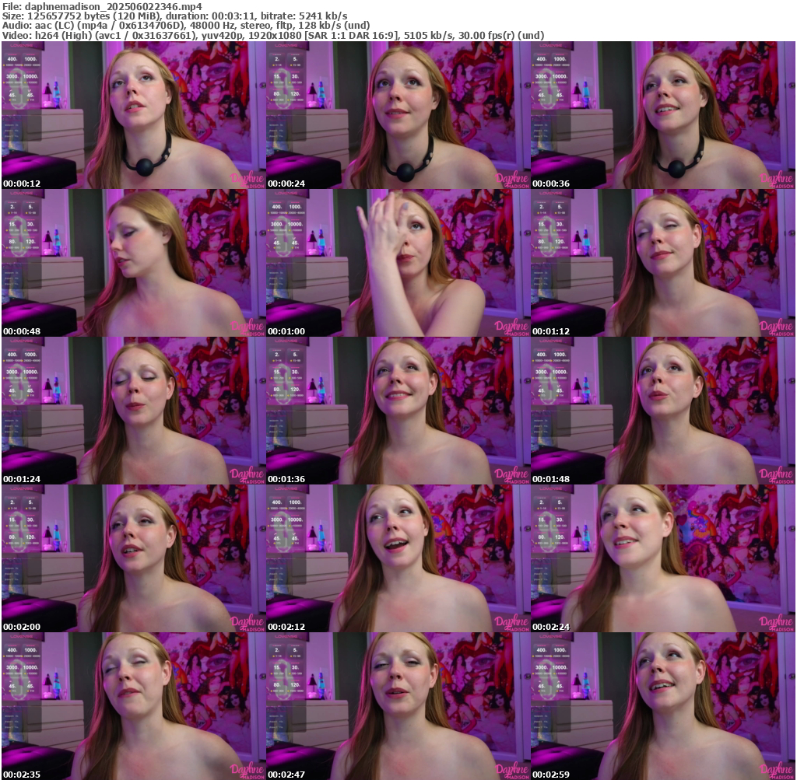Select the thumbnail stamped 00:02:12
This screenshot has width=797, height=780.
coord(398,558)
